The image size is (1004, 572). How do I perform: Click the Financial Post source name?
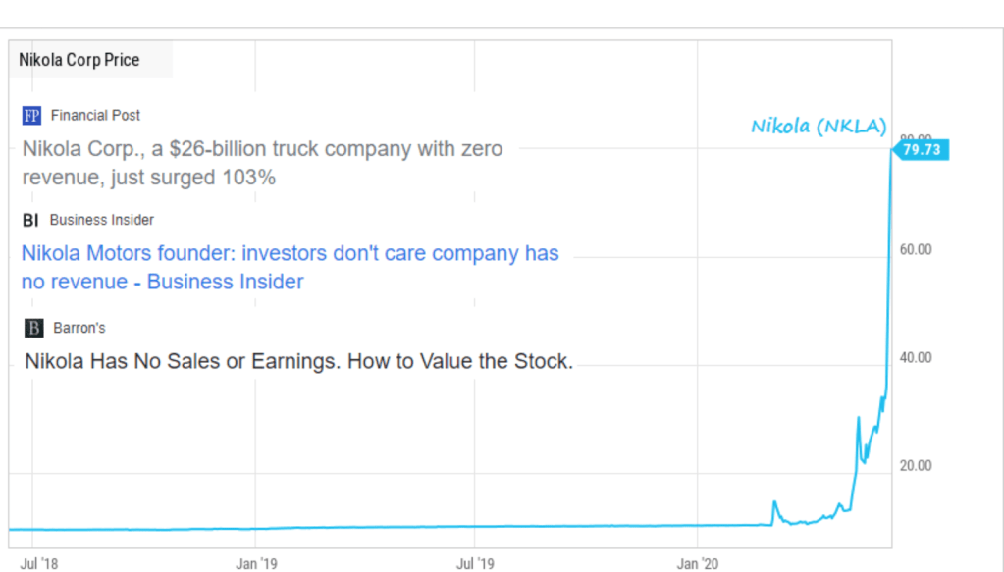click(96, 116)
